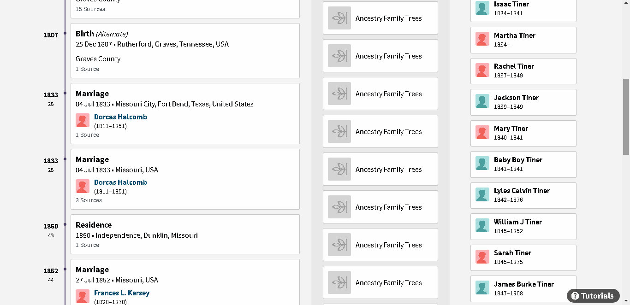Click the 1852 timeline marker dot

tap(65, 270)
